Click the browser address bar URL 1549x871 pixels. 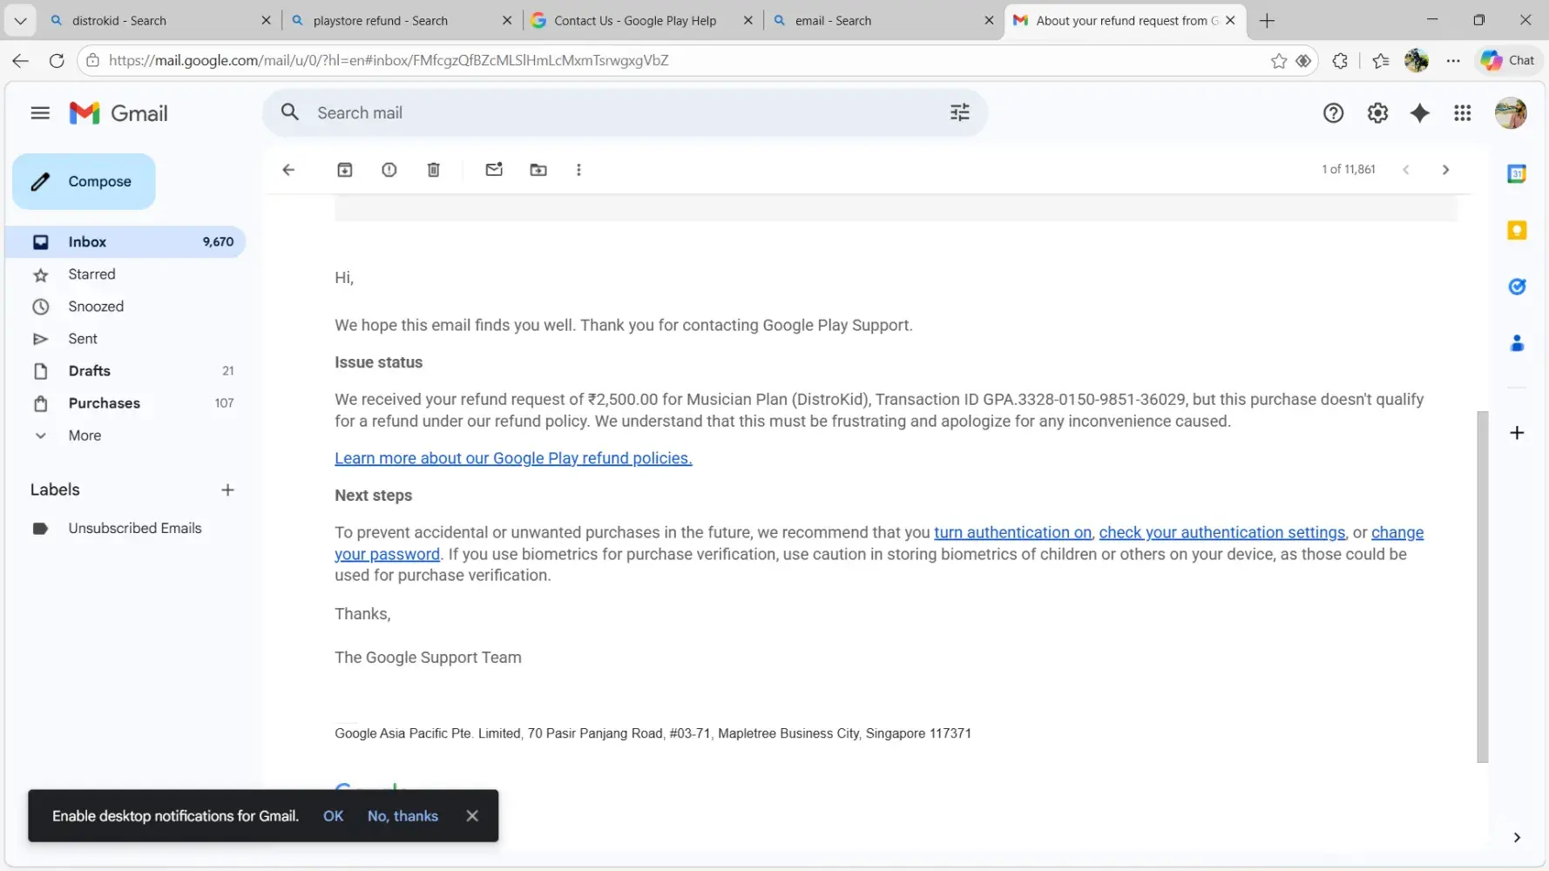coord(389,60)
